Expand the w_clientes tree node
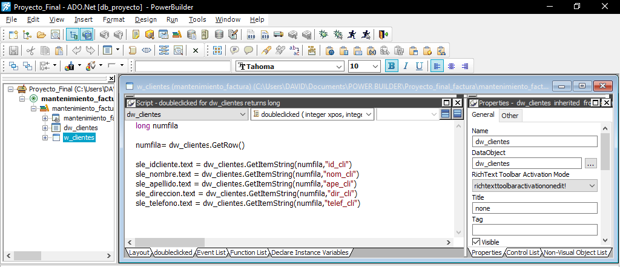The width and height of the screenshot is (620, 267). [45, 137]
